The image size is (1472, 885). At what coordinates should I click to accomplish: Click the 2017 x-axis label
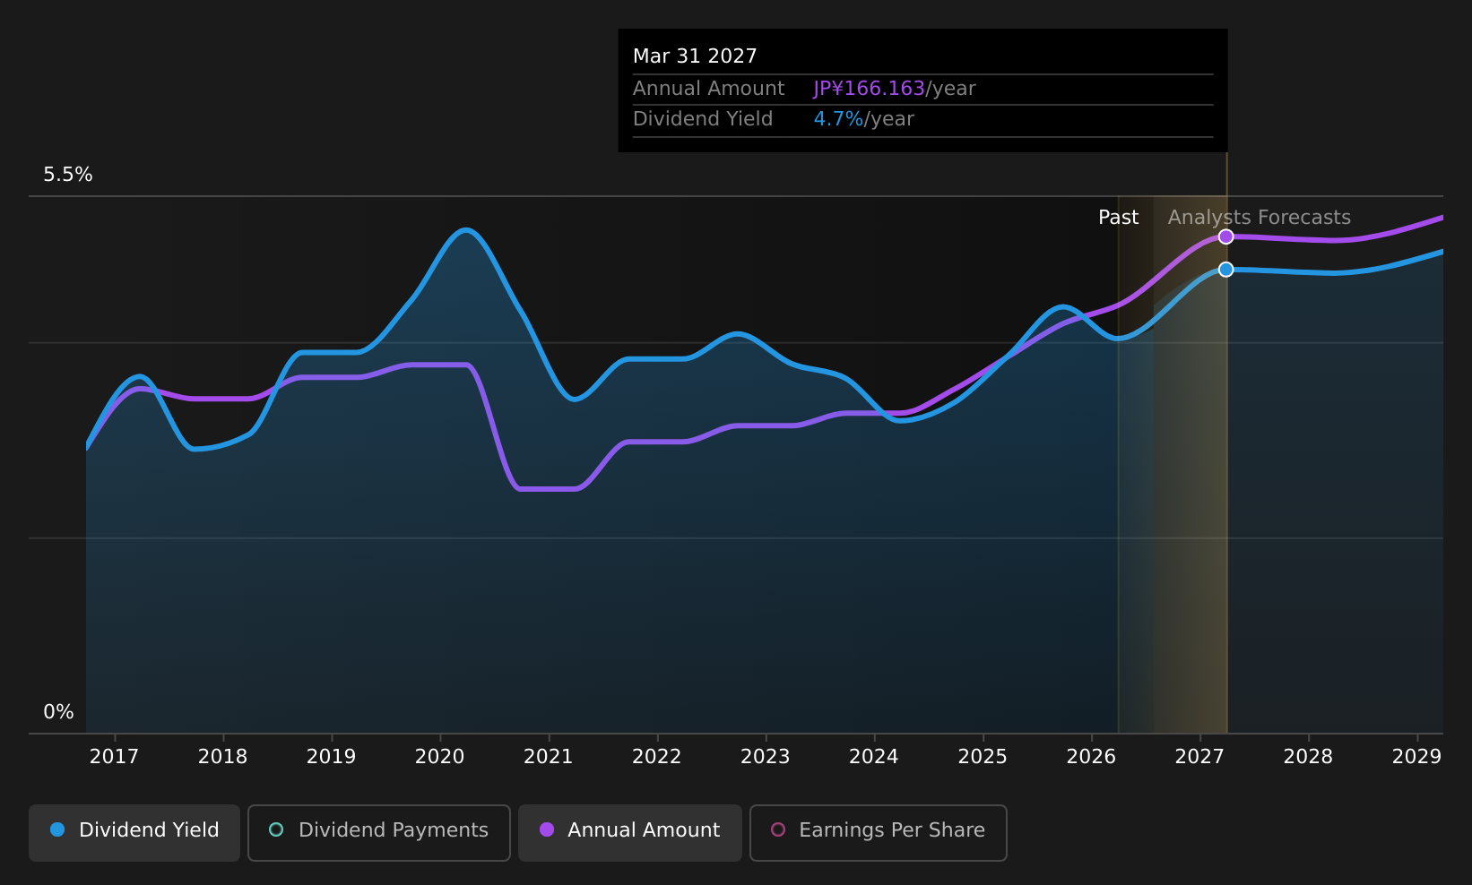pyautogui.click(x=114, y=757)
